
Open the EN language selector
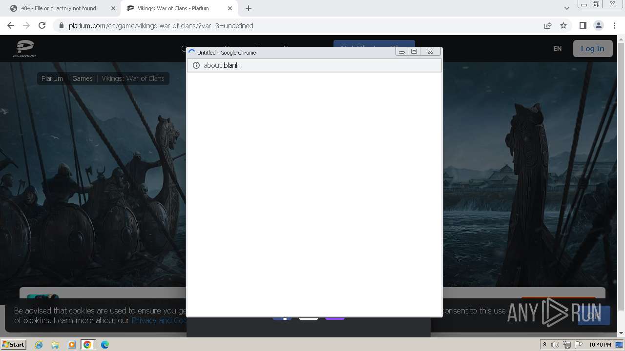click(558, 49)
